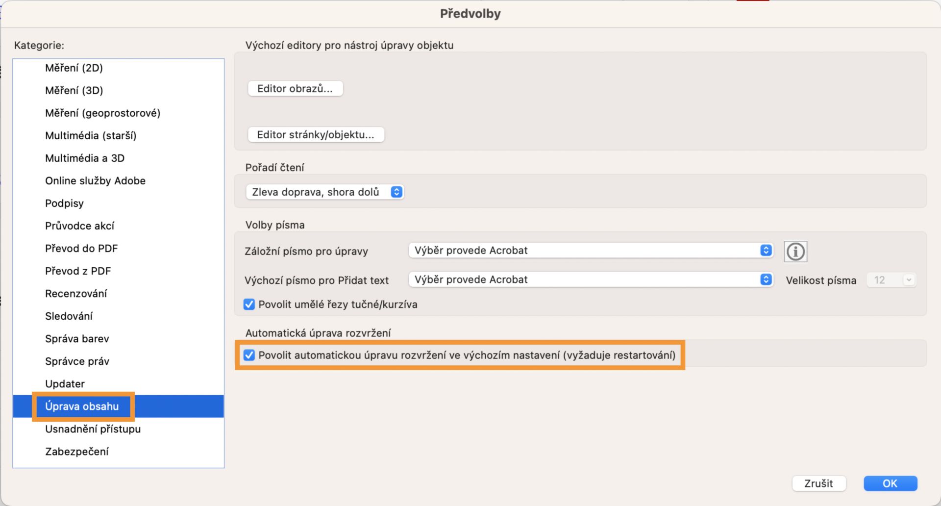This screenshot has height=506, width=941.
Task: Select the Úprava obsahu category
Action: [x=82, y=406]
